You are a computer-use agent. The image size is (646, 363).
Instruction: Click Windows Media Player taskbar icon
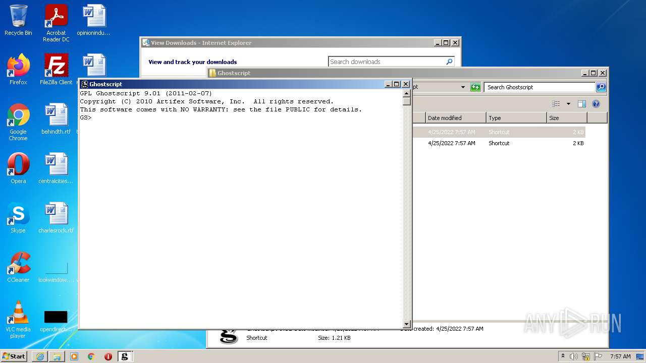pyautogui.click(x=74, y=356)
